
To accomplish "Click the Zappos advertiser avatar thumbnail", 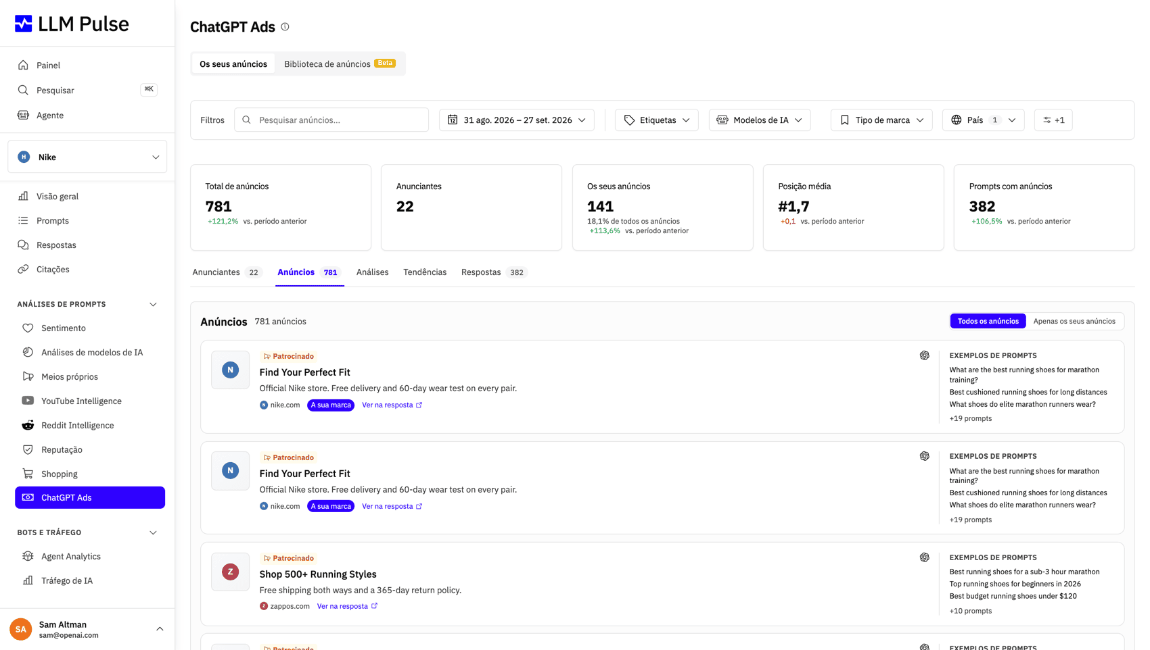I will tap(231, 572).
